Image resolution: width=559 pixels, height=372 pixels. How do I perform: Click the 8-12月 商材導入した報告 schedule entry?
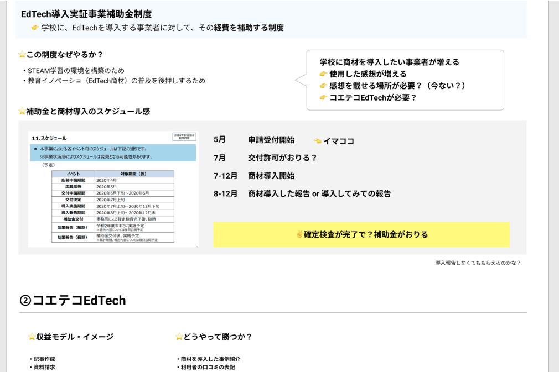click(302, 193)
